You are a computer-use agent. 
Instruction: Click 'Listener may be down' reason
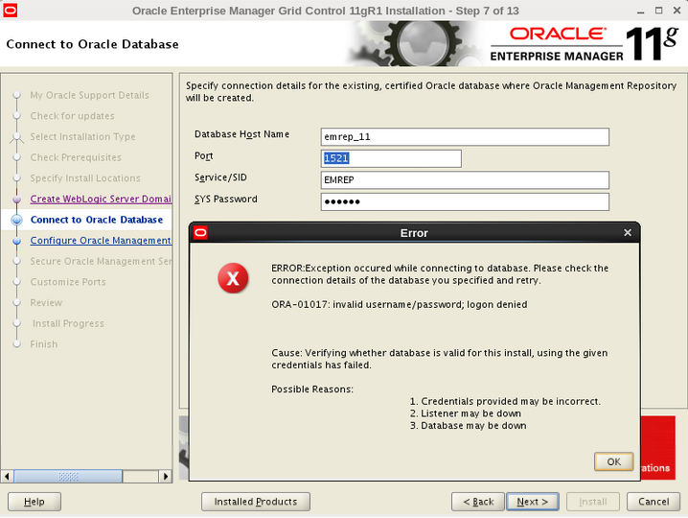tap(466, 413)
